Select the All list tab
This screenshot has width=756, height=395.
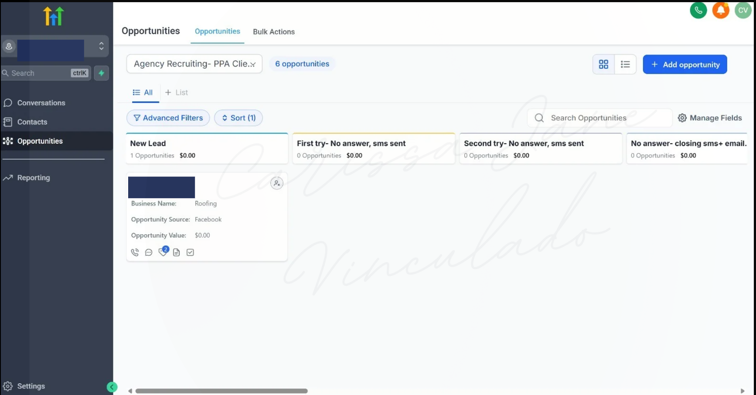click(x=143, y=92)
